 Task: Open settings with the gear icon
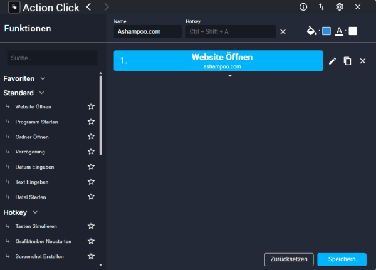tap(340, 7)
